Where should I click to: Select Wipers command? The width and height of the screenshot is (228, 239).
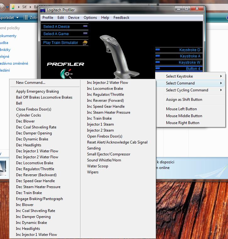coord(93,172)
